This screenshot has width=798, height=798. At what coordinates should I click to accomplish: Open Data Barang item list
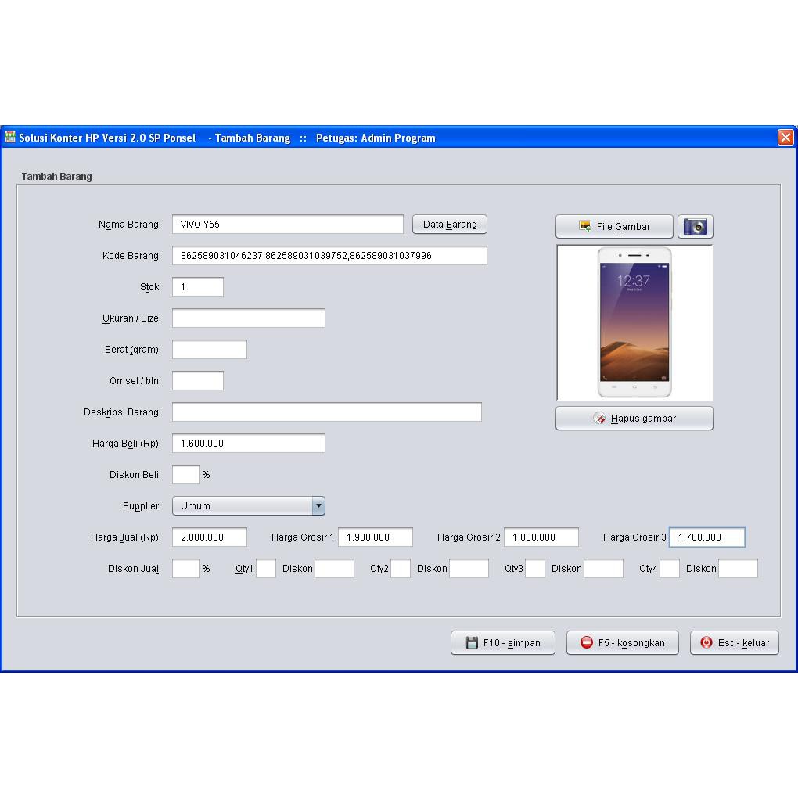pos(450,225)
